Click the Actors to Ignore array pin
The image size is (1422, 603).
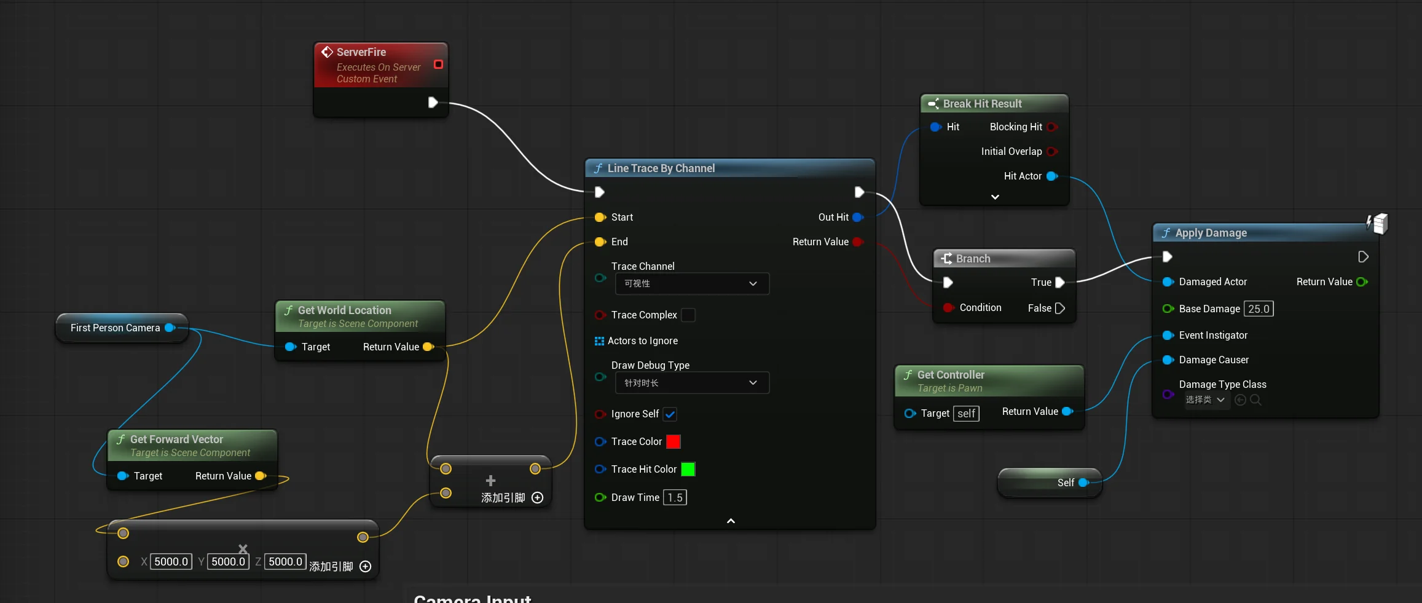(x=599, y=341)
